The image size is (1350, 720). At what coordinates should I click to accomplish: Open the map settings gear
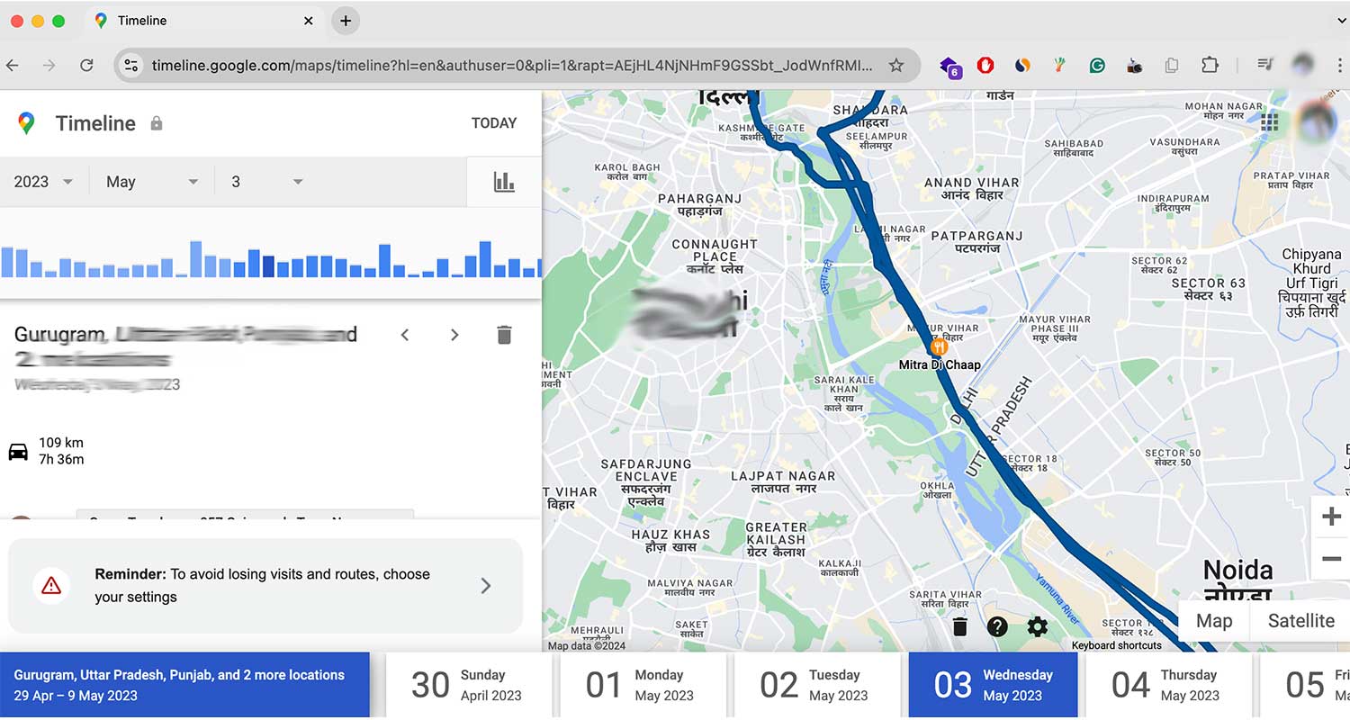coord(1037,626)
